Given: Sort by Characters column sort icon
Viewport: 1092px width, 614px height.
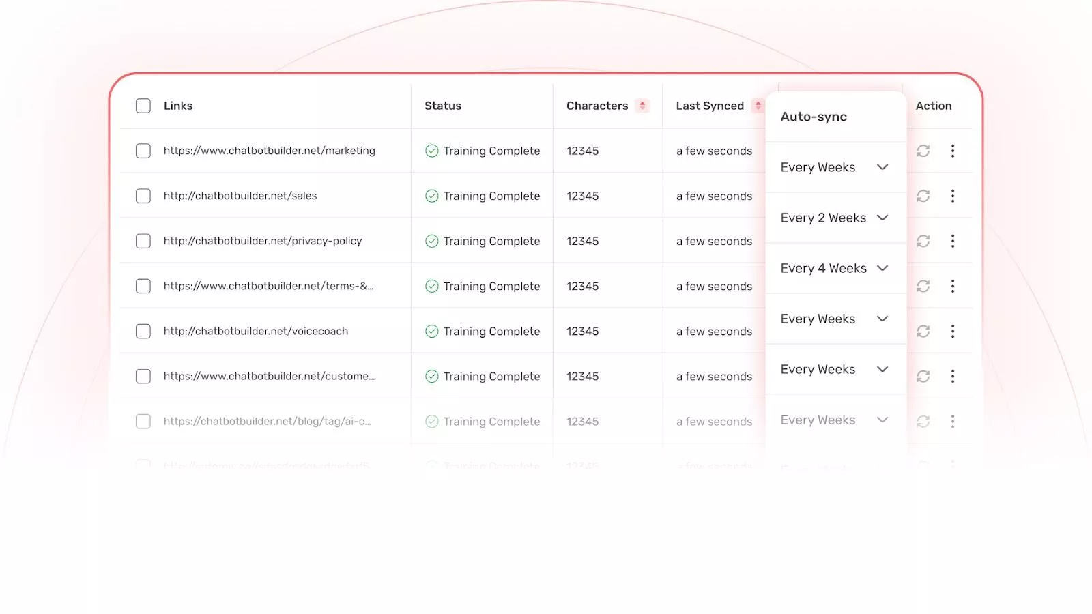Looking at the screenshot, I should (642, 106).
